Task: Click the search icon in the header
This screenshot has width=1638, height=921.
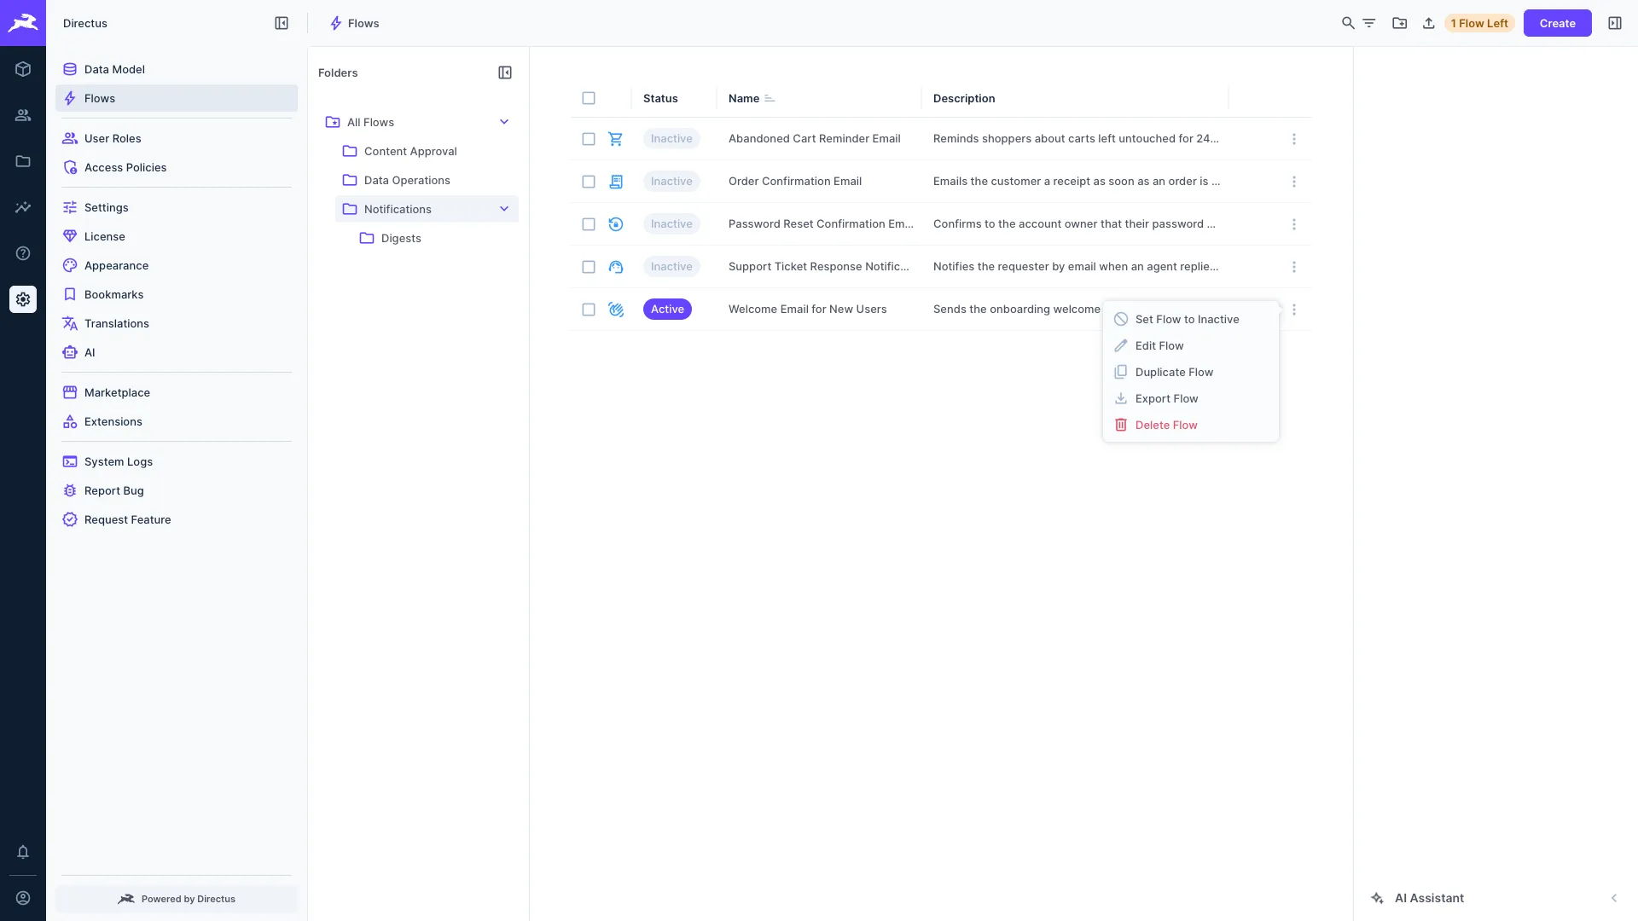Action: pyautogui.click(x=1348, y=23)
